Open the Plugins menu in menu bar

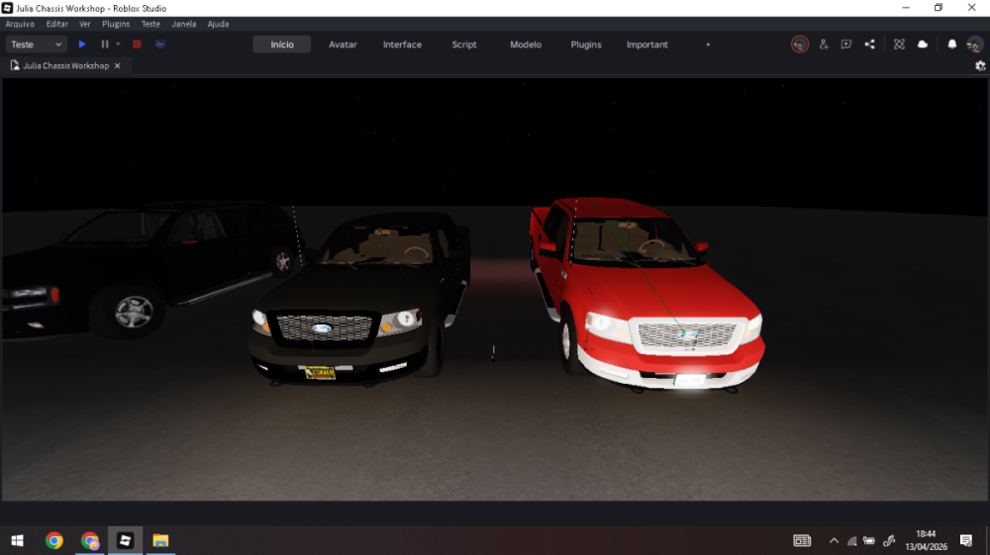(x=116, y=24)
